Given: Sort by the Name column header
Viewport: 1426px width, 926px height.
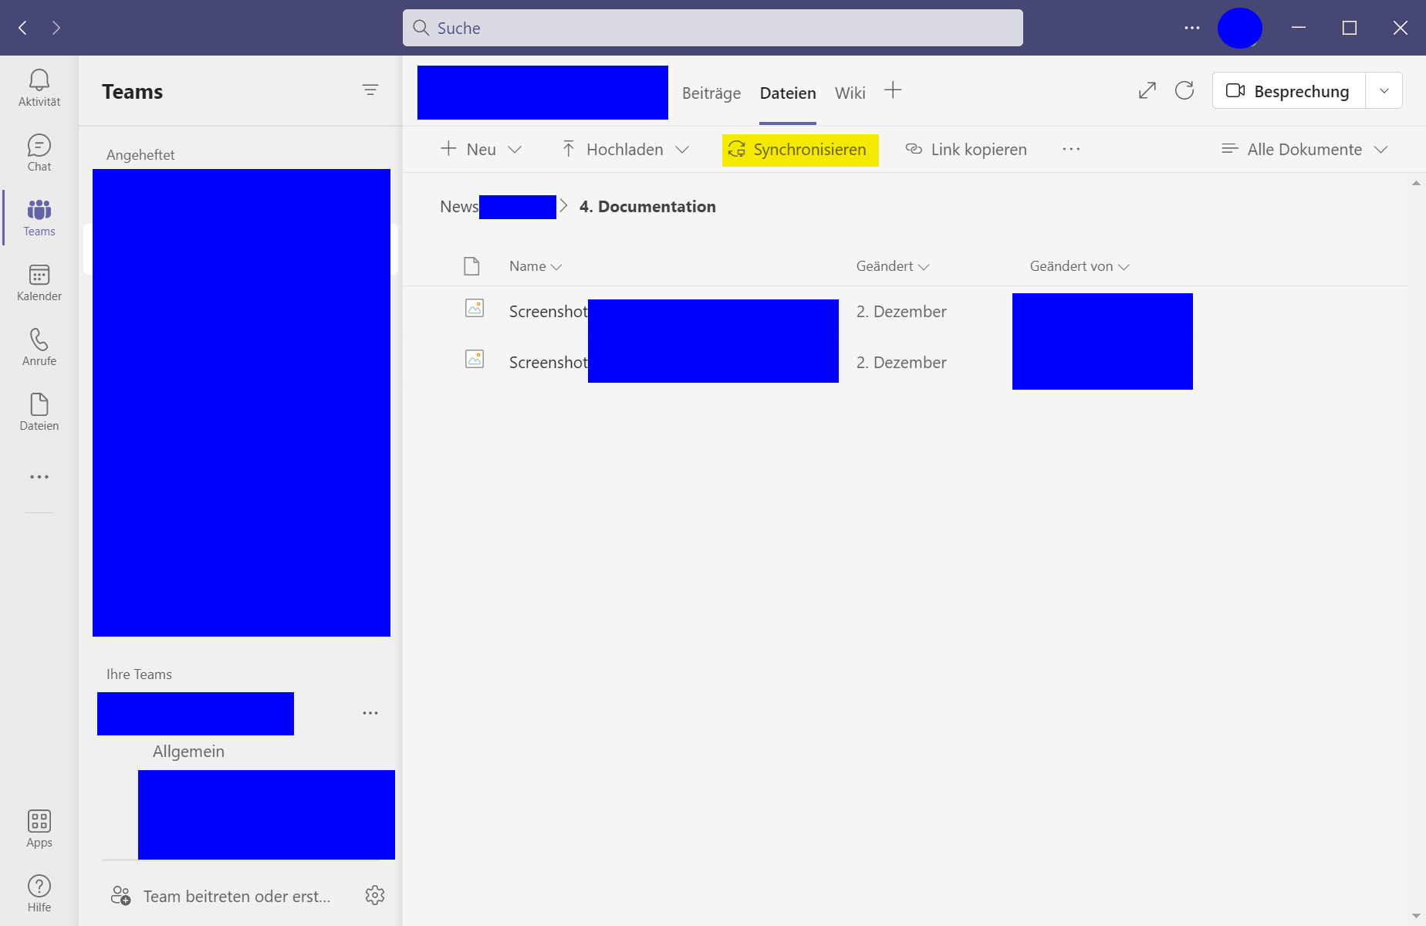Looking at the screenshot, I should click(x=536, y=266).
